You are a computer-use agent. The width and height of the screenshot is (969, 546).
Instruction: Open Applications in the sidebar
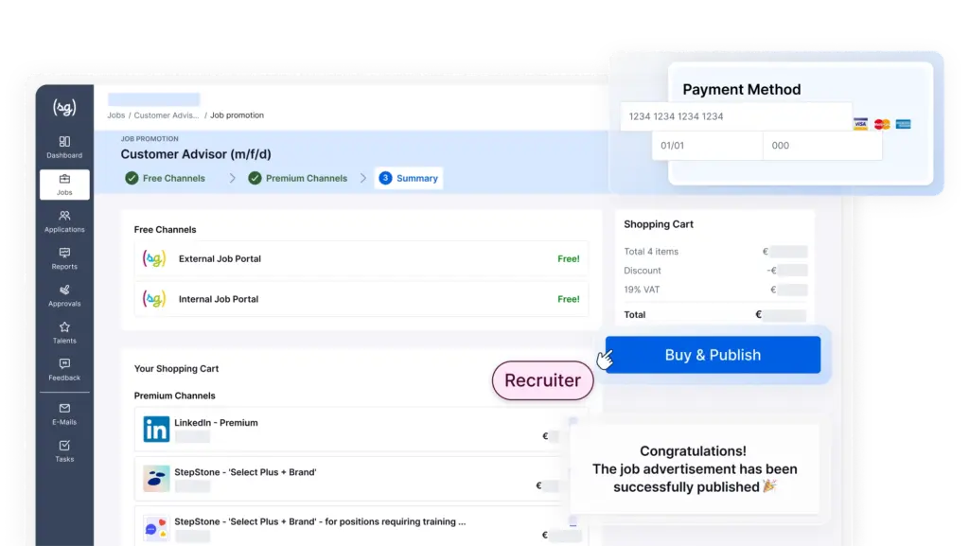coord(64,216)
